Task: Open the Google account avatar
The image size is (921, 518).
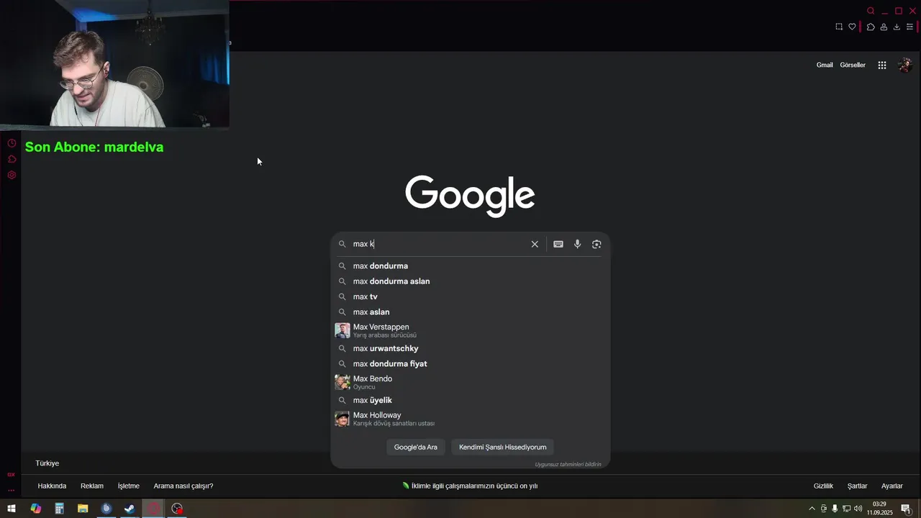Action: coord(905,65)
